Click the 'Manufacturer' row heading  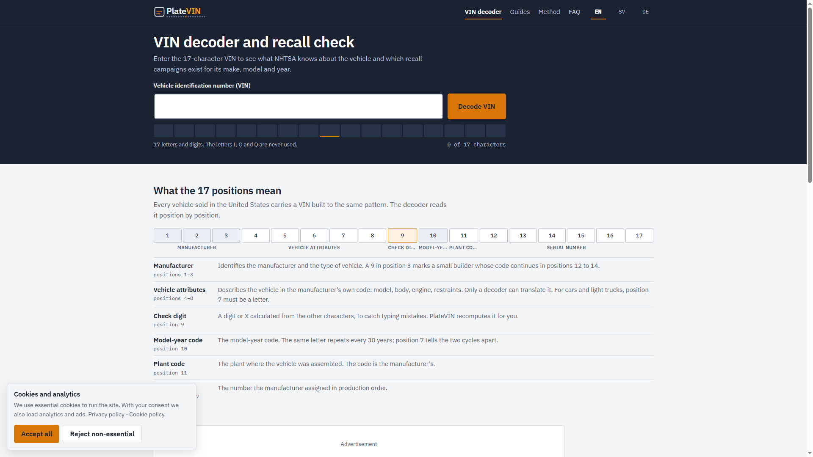173,266
